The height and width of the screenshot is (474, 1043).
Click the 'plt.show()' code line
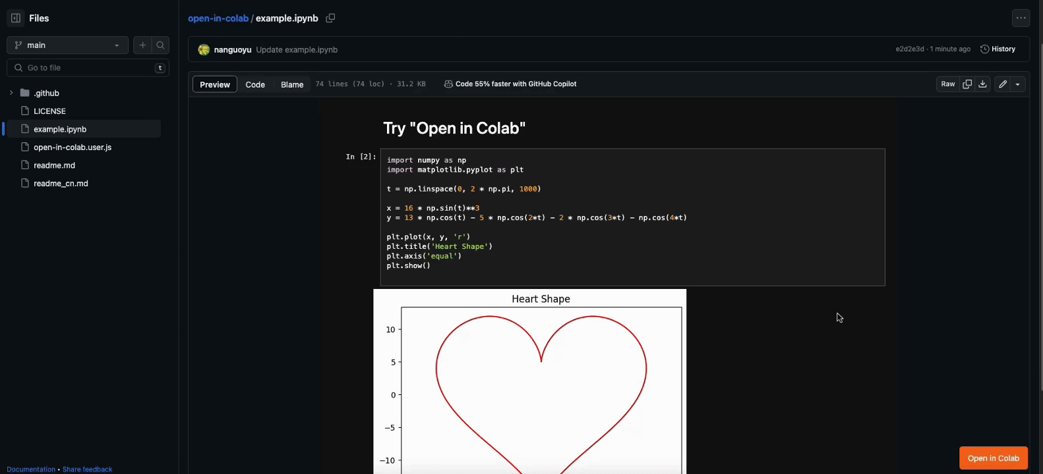coord(409,266)
